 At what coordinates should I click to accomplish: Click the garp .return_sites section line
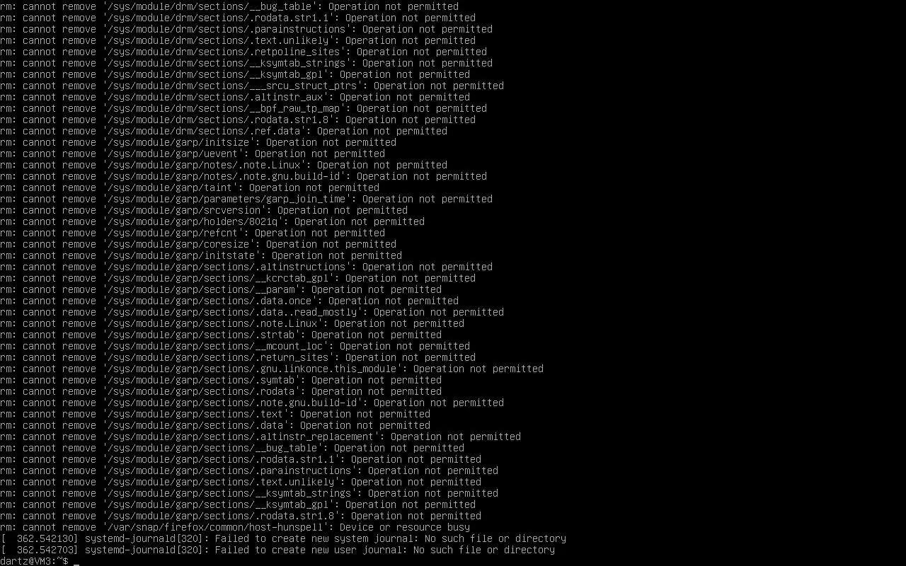click(x=238, y=357)
